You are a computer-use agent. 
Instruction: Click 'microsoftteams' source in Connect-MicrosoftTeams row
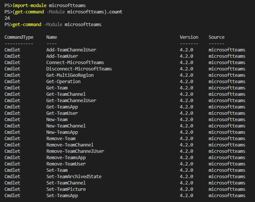(227, 62)
